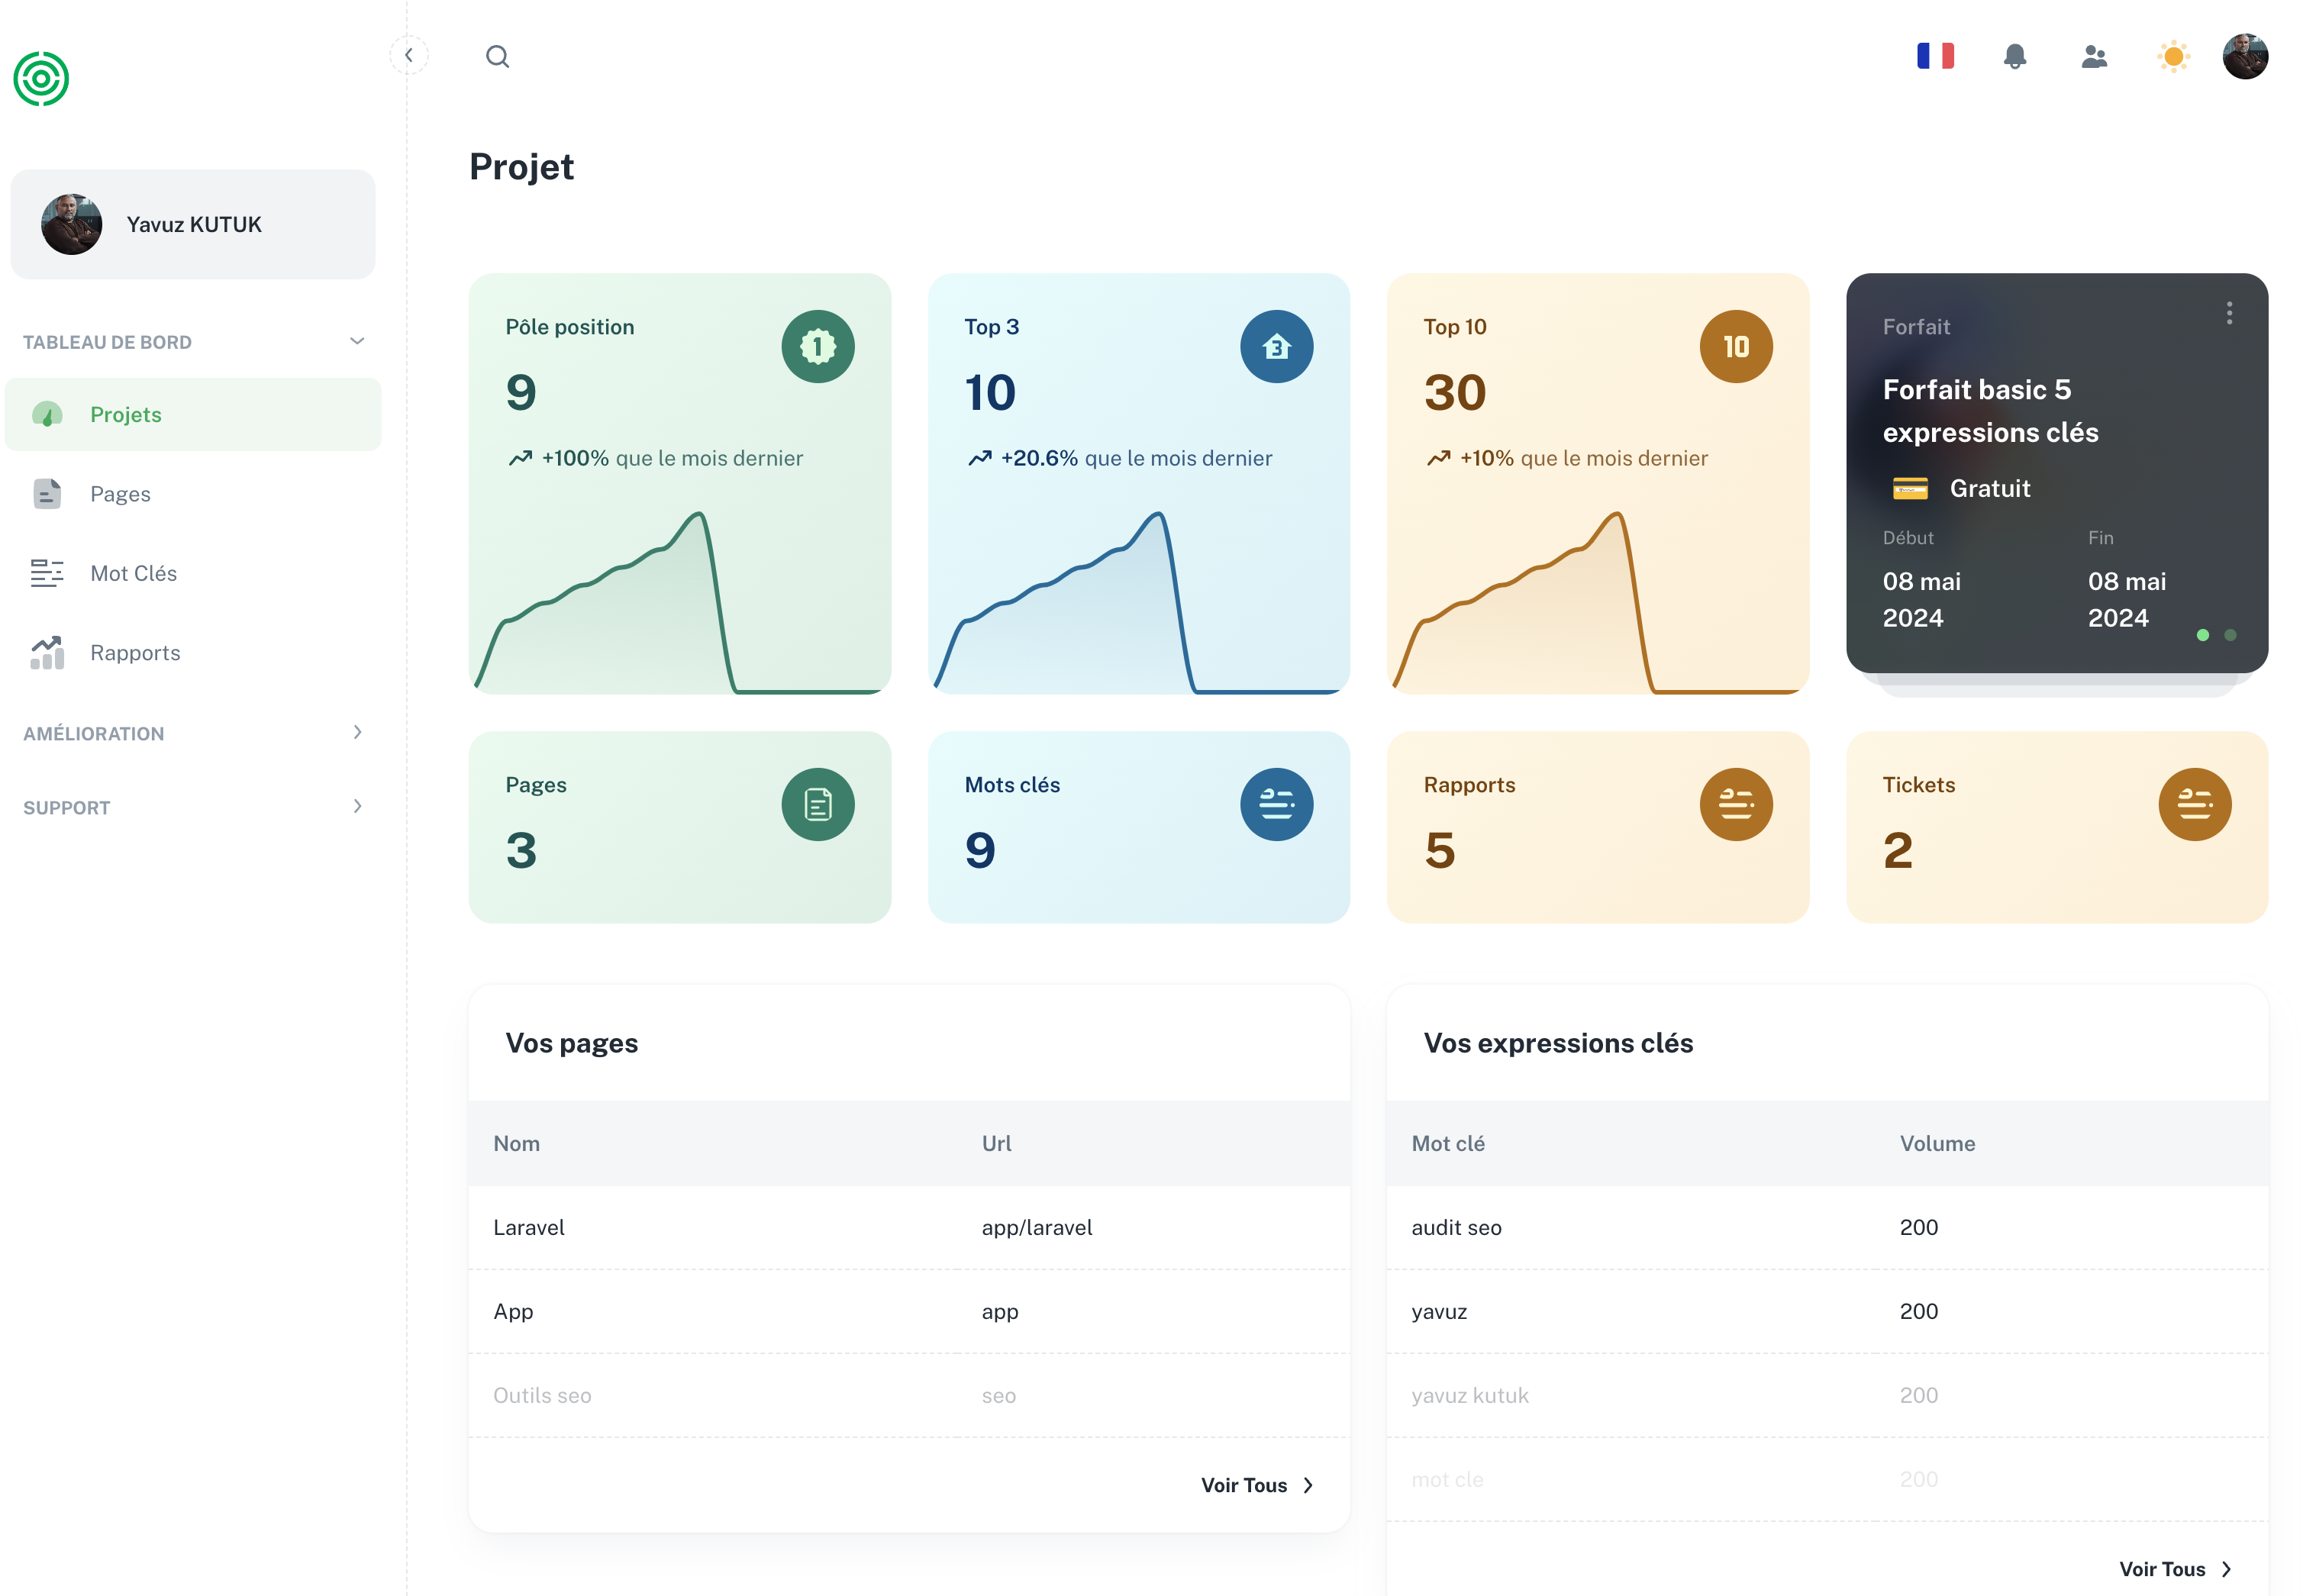Click the users contacts icon
Image resolution: width=2316 pixels, height=1596 pixels.
(x=2094, y=56)
